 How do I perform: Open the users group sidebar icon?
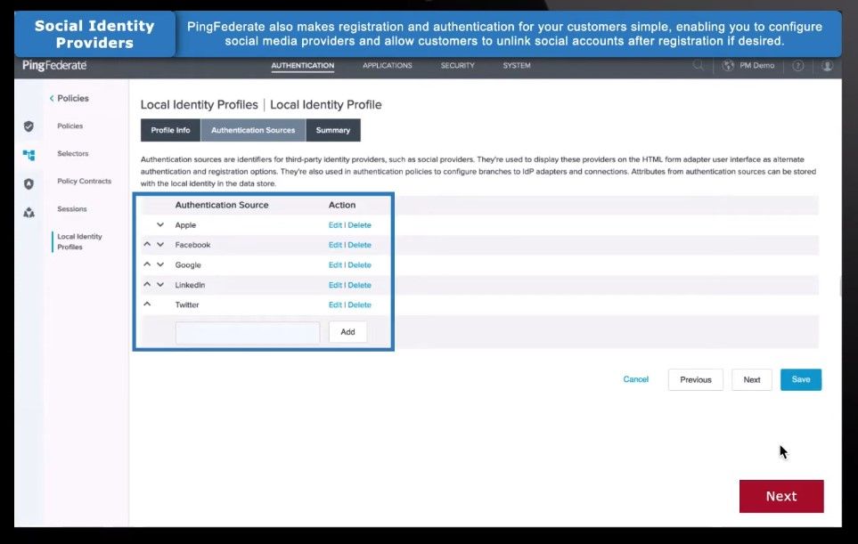(x=29, y=213)
